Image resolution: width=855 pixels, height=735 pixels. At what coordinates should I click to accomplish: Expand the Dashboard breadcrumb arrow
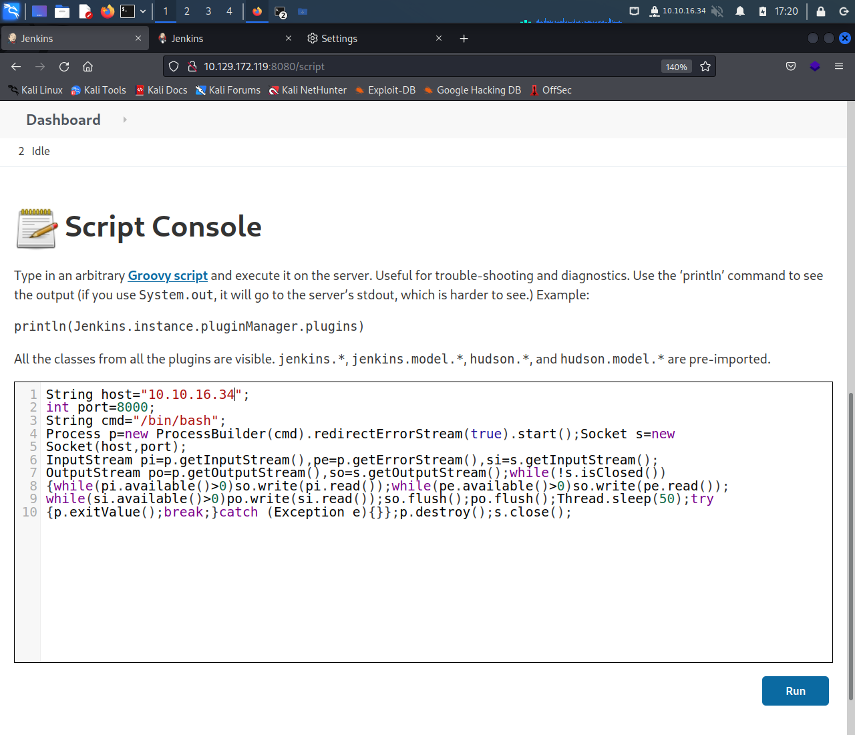coord(125,120)
